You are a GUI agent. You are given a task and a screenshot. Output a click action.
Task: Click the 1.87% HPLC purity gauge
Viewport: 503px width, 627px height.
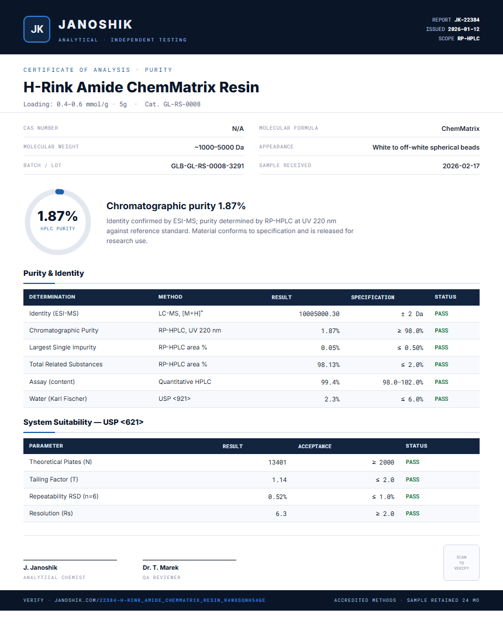[x=58, y=222]
